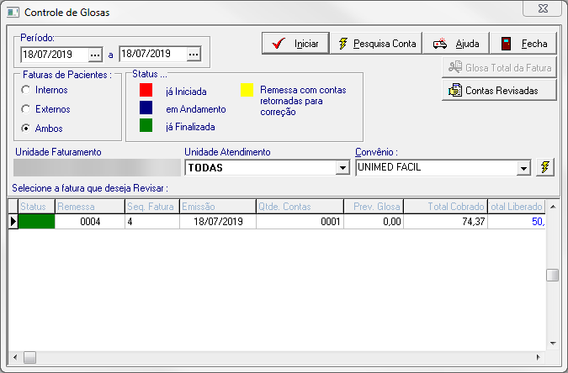The height and width of the screenshot is (373, 568).
Task: Click the start period date field
Action: (x=55, y=55)
